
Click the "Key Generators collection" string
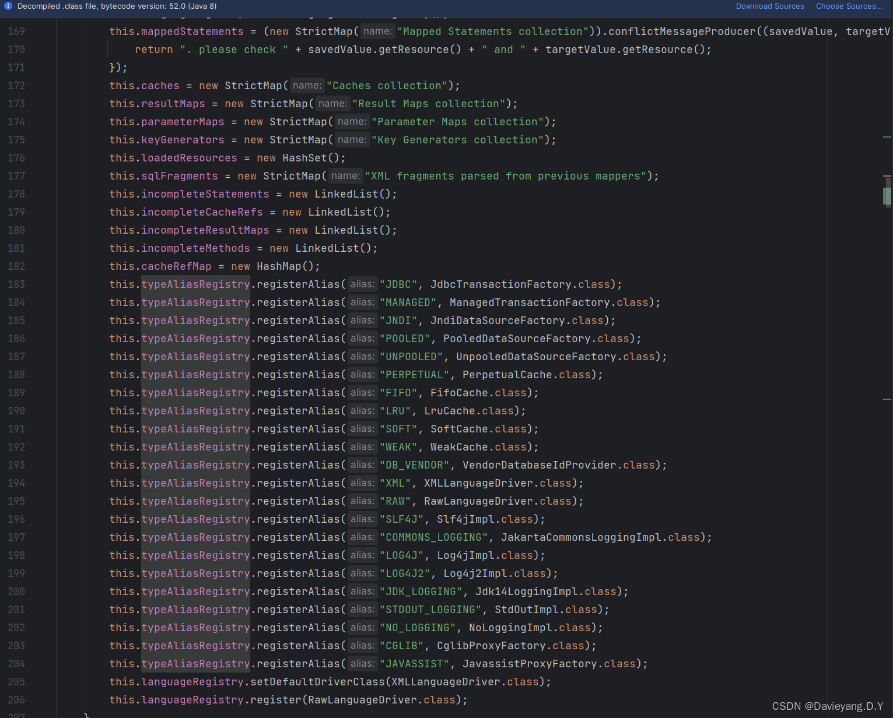point(457,140)
